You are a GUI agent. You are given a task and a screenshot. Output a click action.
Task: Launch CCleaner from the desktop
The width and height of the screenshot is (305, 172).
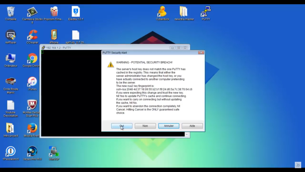[32, 36]
